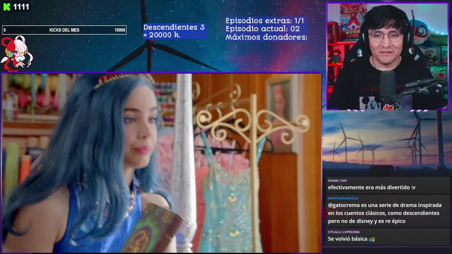The image size is (452, 254).
Task: Click the movie video playback area
Action: [162, 163]
